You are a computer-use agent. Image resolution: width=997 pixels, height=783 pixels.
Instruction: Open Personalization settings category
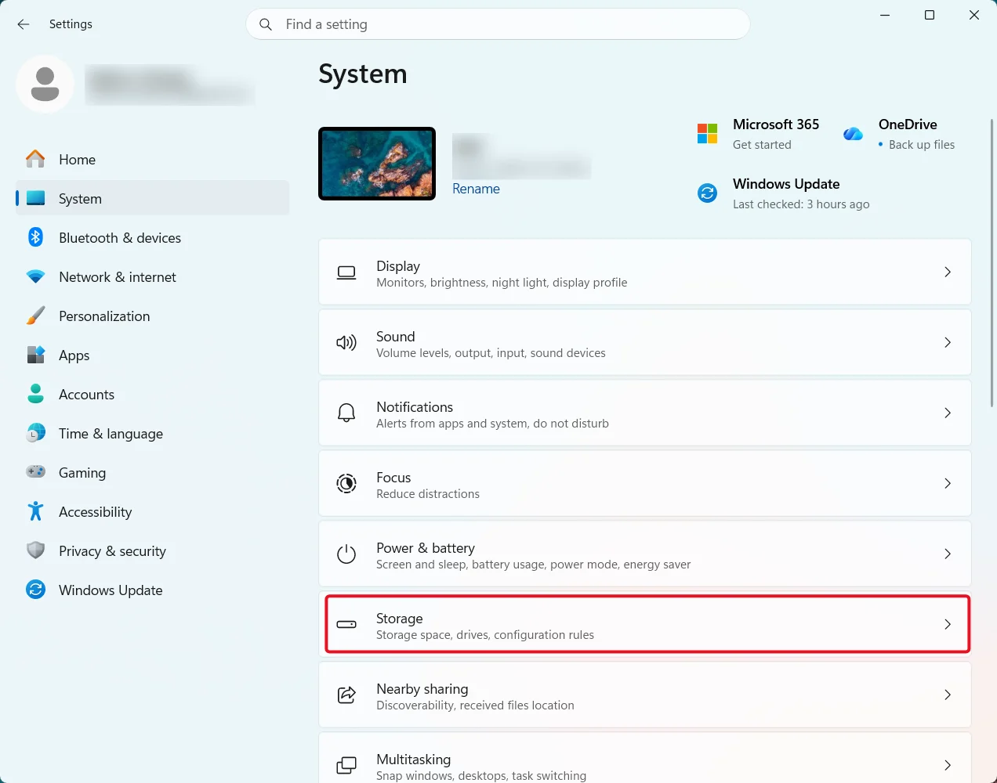click(x=152, y=316)
